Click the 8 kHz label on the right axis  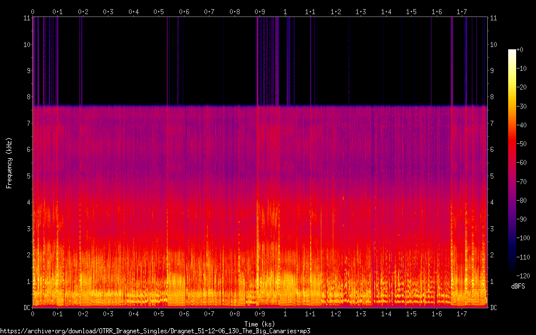pos(492,97)
